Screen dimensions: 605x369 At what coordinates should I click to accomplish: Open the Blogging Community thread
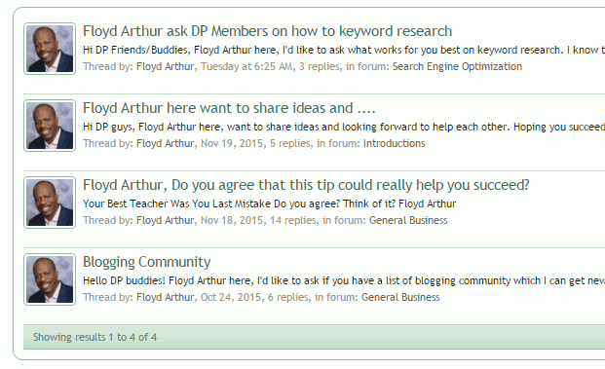146,262
